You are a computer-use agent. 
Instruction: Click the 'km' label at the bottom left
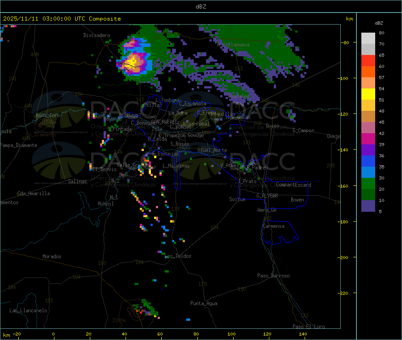6,335
